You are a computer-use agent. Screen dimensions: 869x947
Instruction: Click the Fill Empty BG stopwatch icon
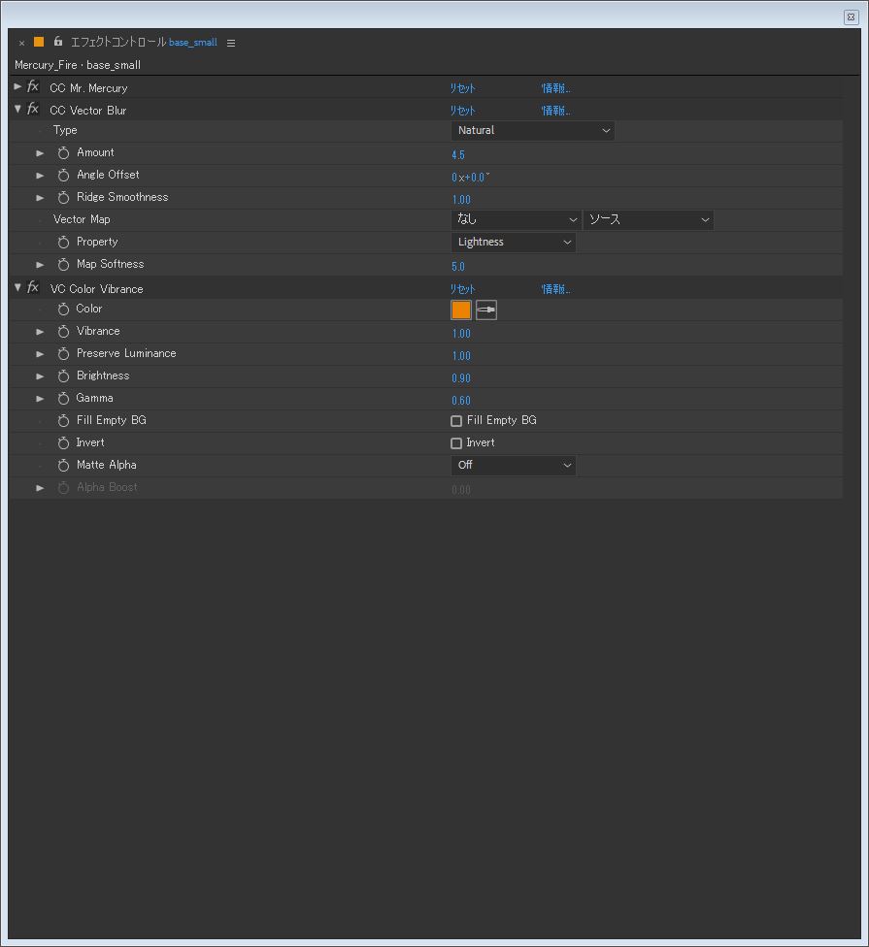[x=63, y=420]
